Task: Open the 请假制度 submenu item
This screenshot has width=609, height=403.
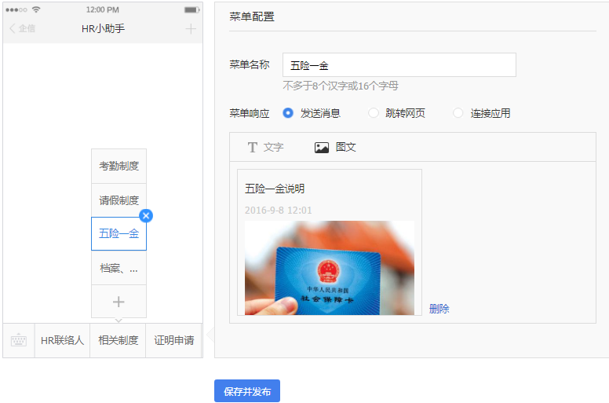Action: (119, 200)
